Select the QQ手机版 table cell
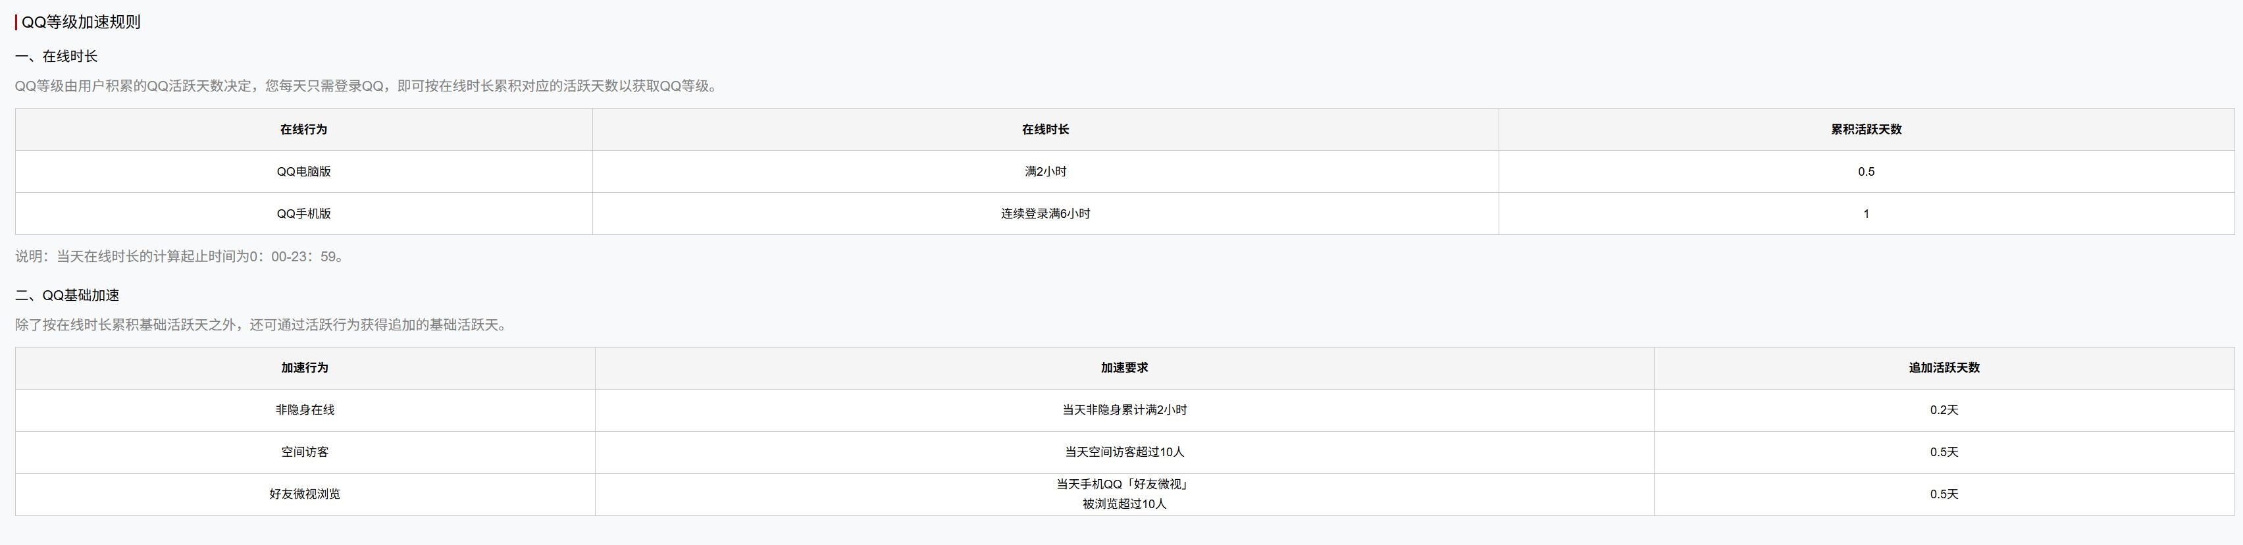 tap(304, 213)
